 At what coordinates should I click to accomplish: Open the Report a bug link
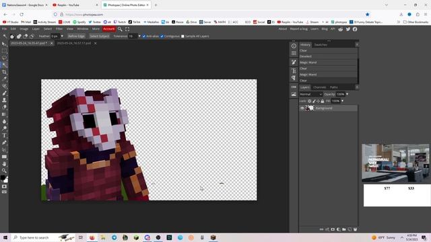[x=298, y=29]
